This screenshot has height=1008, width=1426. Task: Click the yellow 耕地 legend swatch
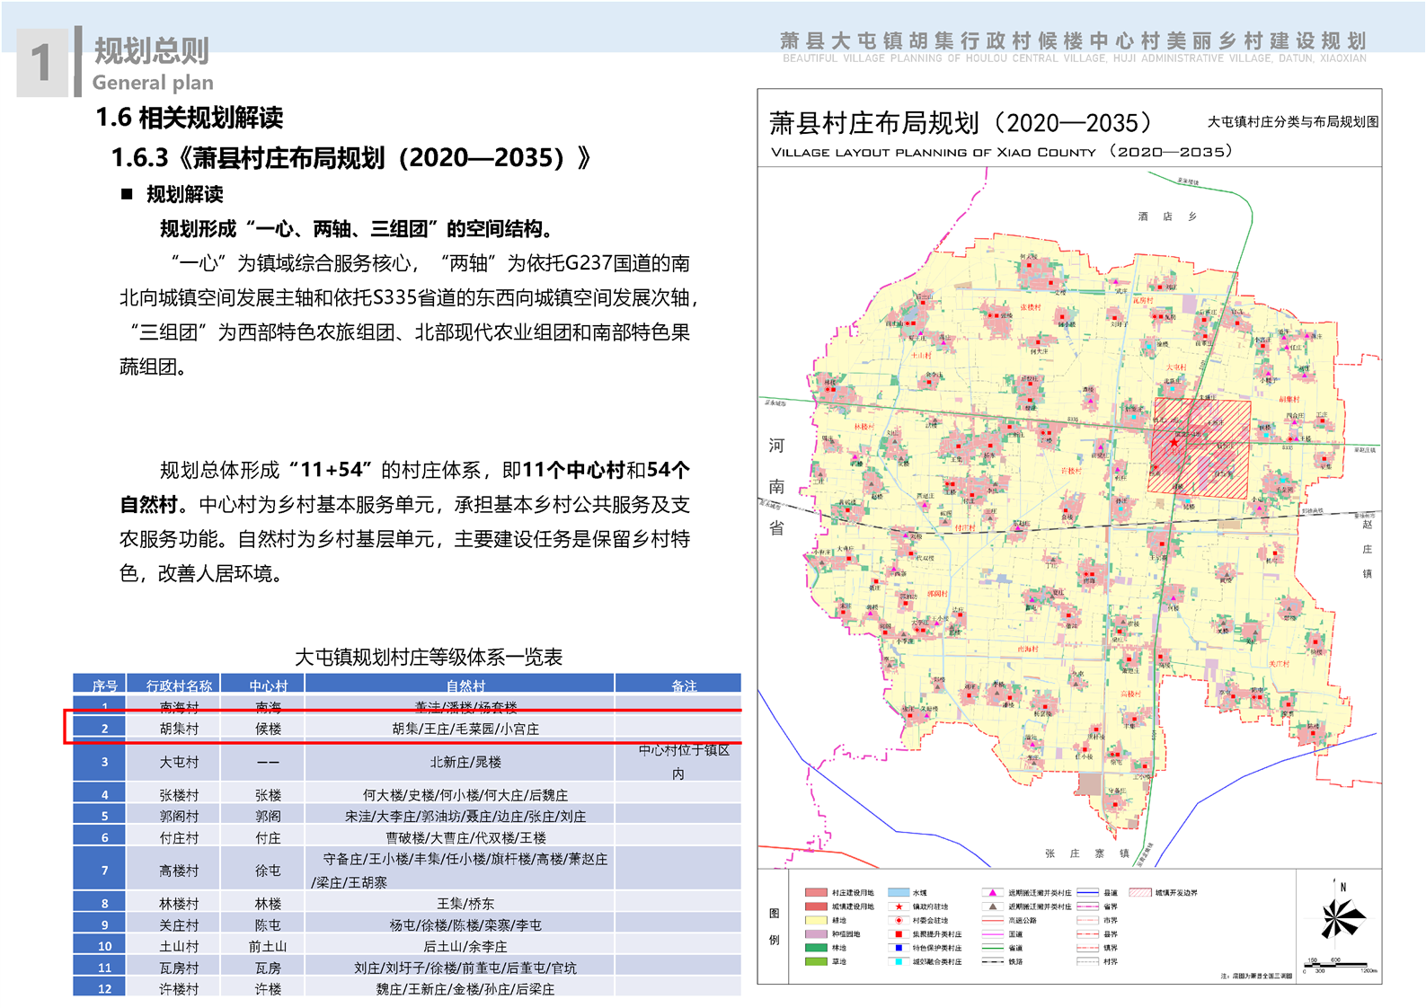click(x=815, y=920)
